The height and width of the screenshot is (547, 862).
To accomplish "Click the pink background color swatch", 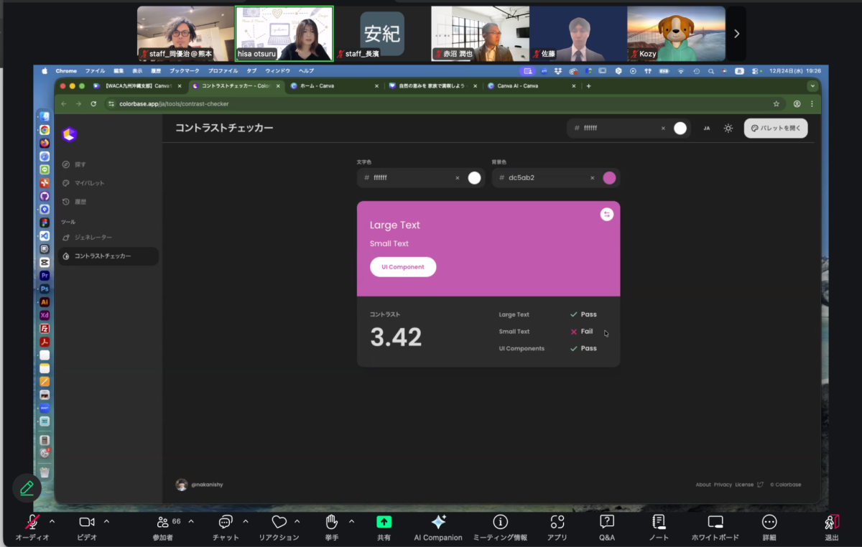I will (609, 178).
